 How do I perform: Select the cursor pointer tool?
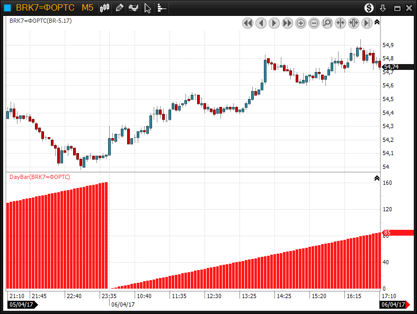tap(148, 8)
